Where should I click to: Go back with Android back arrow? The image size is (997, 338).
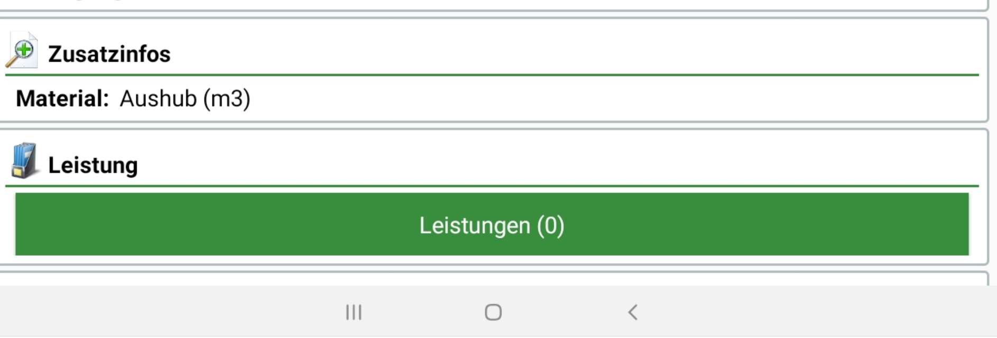(x=633, y=312)
